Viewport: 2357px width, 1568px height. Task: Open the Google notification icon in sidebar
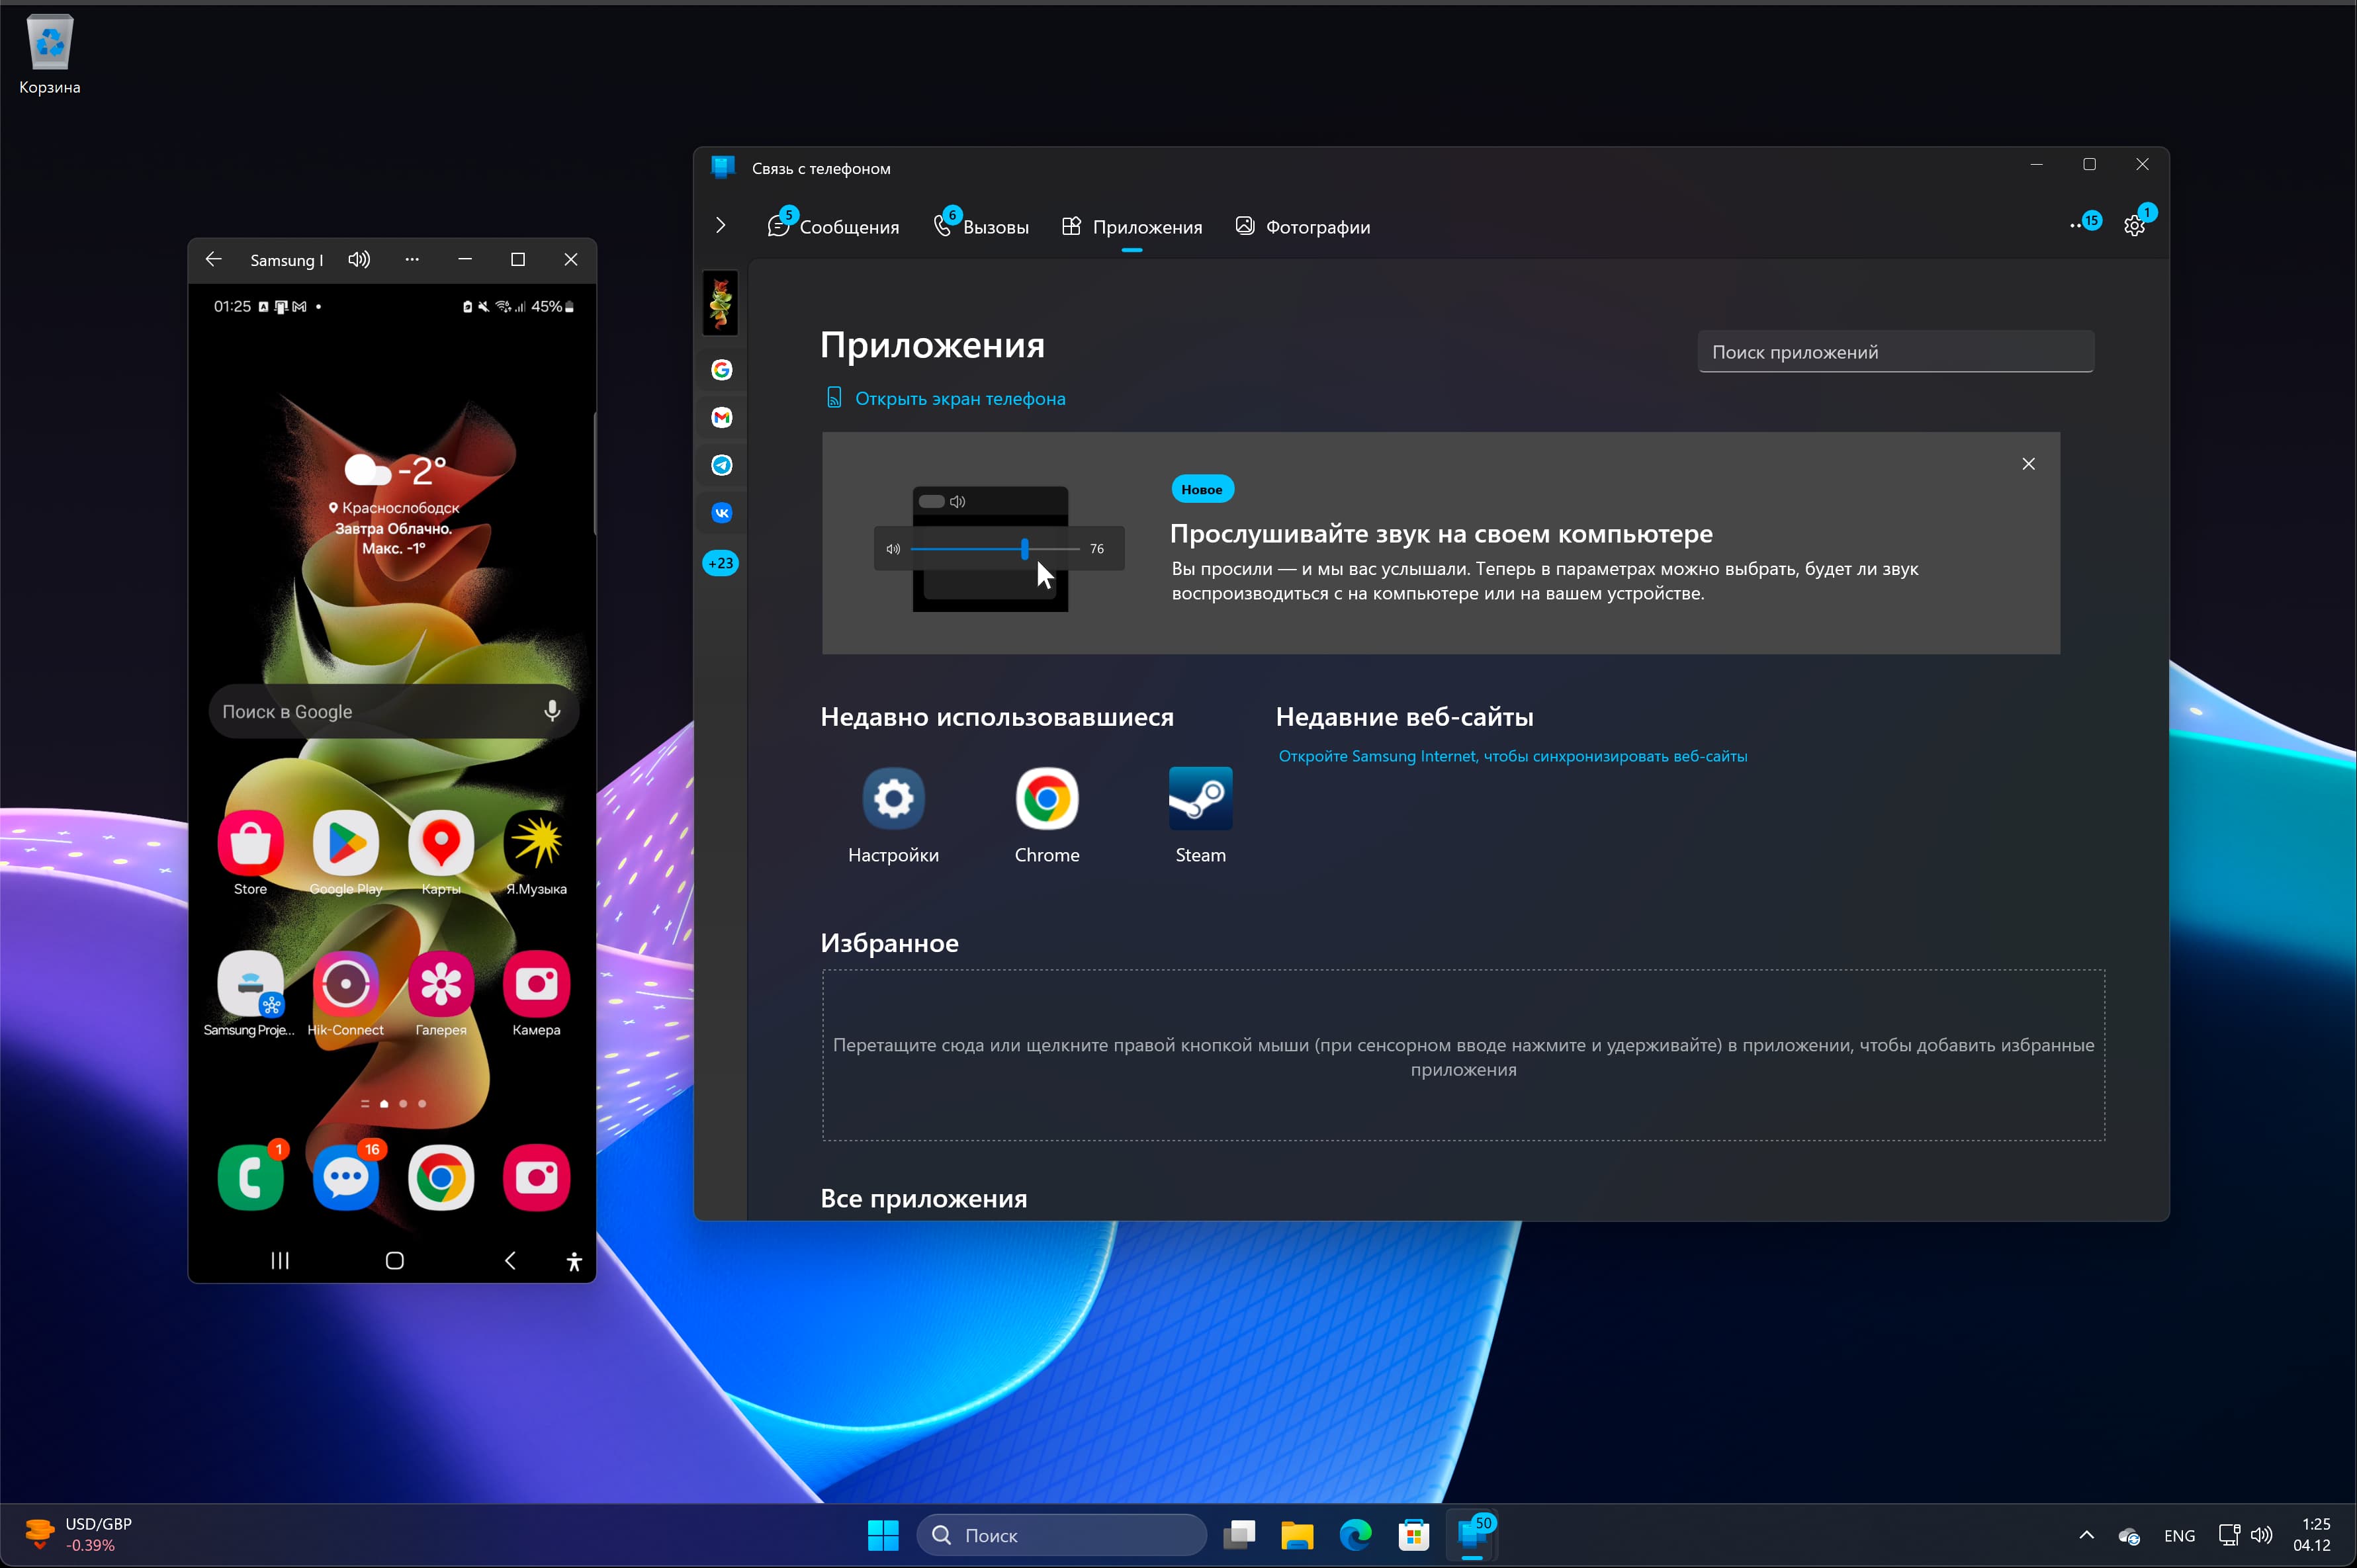point(721,370)
